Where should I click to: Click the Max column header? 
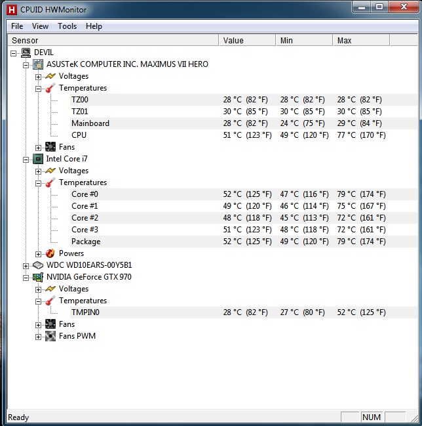pyautogui.click(x=361, y=40)
